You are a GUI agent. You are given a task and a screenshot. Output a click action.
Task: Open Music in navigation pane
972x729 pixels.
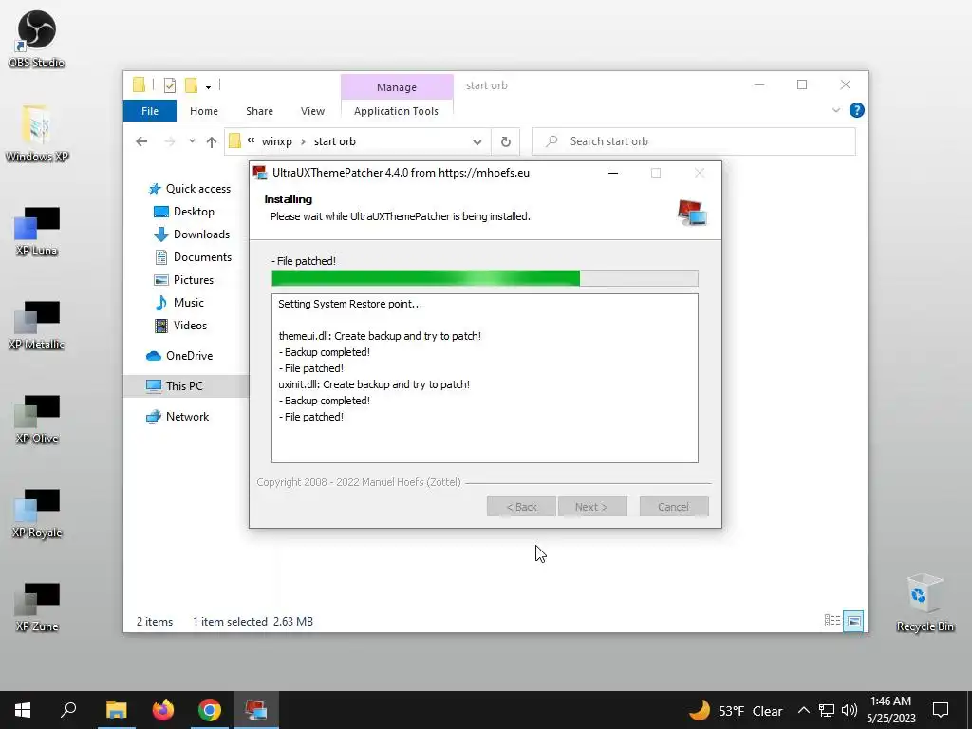pyautogui.click(x=178, y=303)
